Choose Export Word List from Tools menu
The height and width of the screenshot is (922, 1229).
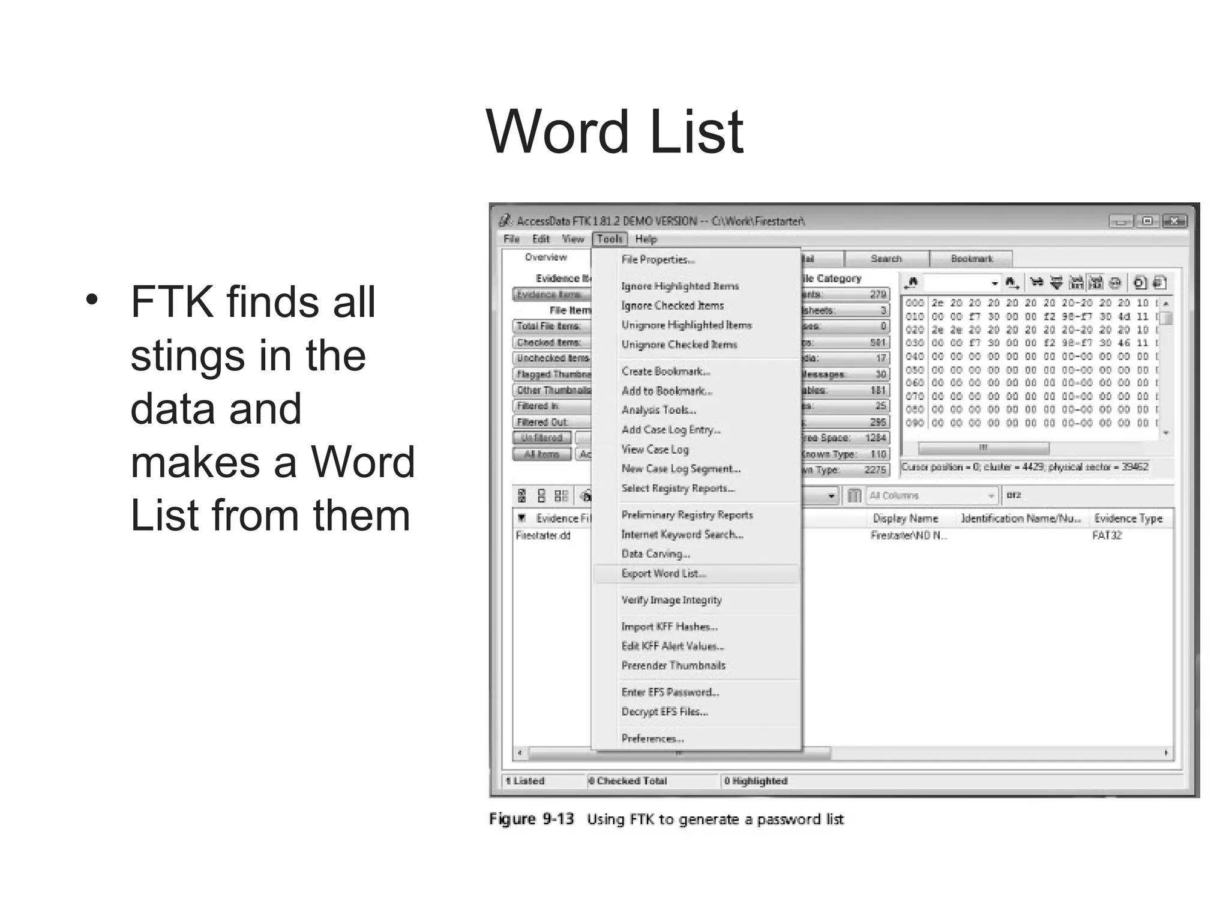point(696,574)
